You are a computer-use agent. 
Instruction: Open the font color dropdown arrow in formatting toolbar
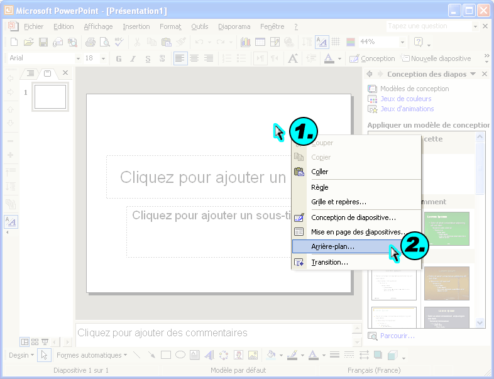[339, 58]
